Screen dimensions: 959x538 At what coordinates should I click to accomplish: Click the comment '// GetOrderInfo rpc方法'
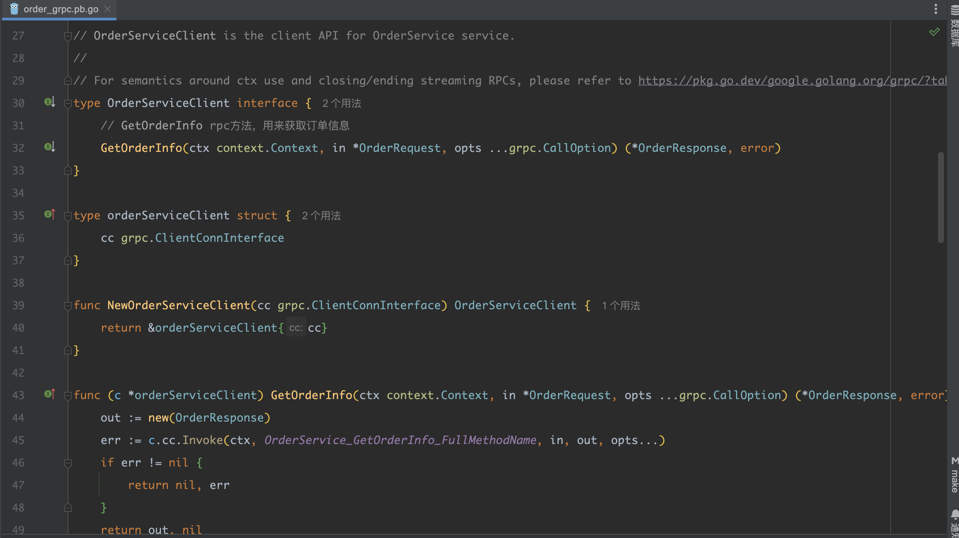176,126
